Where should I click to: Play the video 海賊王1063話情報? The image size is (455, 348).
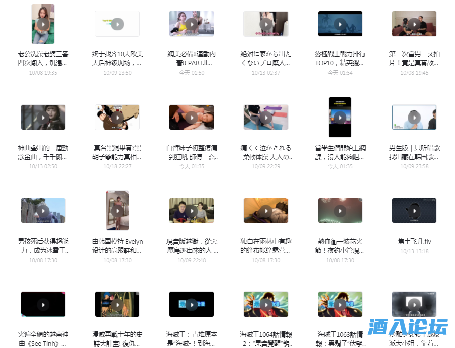(x=340, y=304)
